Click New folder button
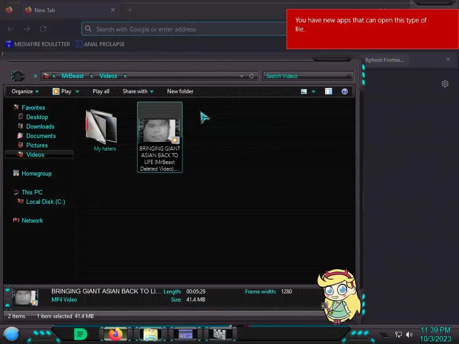 point(180,91)
